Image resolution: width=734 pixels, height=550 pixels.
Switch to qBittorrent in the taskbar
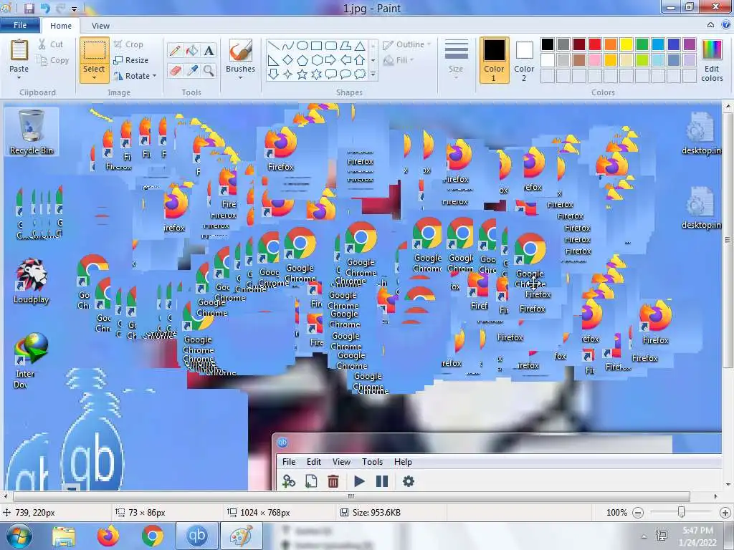click(196, 536)
